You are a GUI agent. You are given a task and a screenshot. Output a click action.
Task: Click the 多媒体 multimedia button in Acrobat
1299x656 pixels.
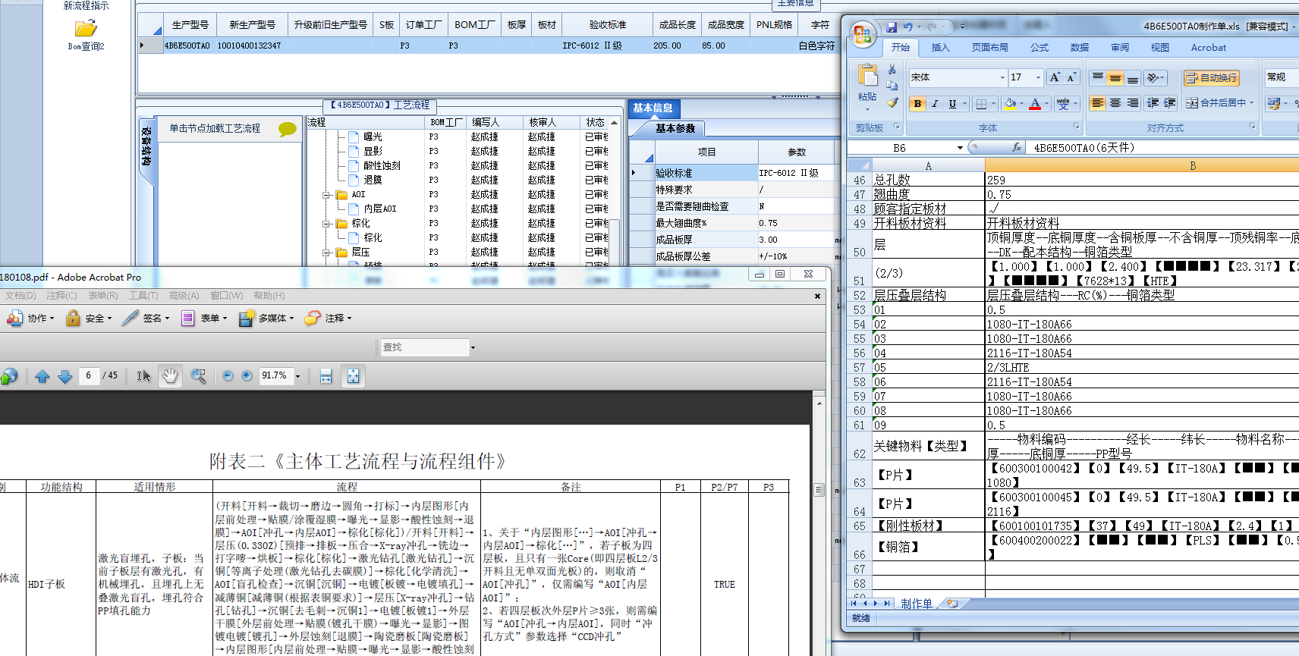tap(266, 319)
